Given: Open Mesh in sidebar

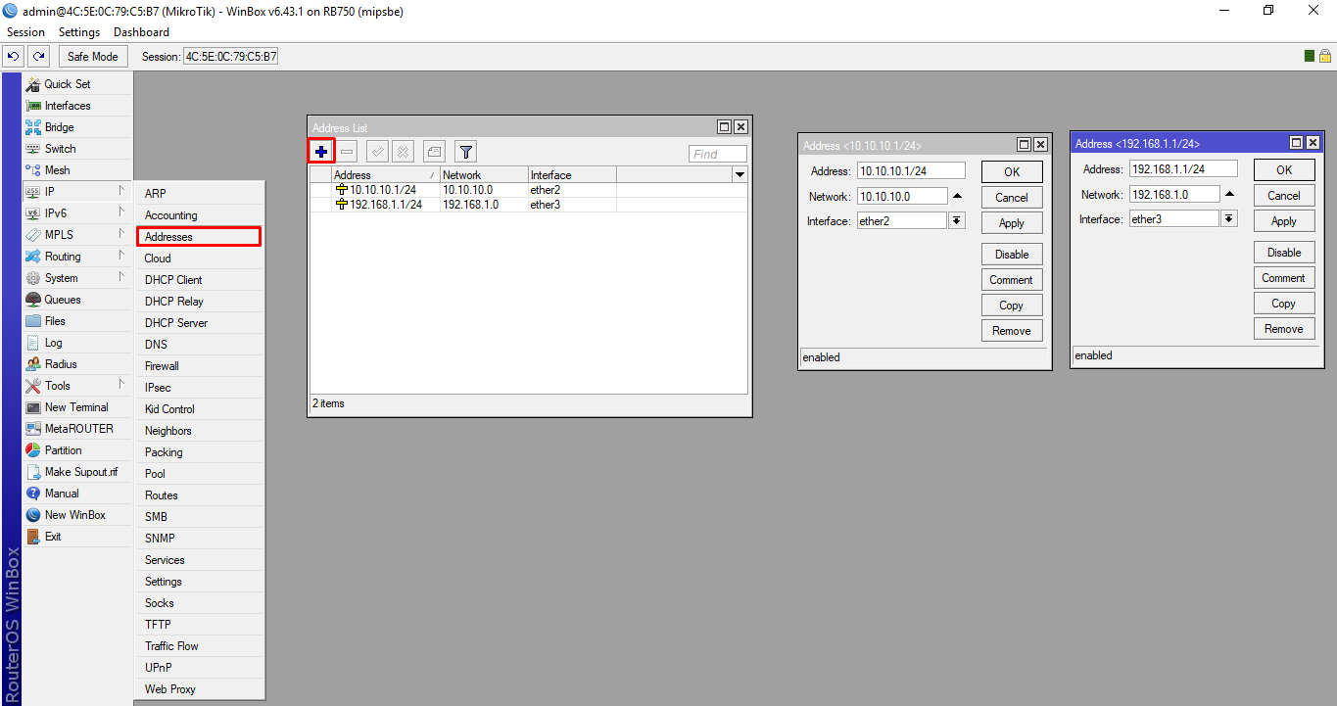Looking at the screenshot, I should pyautogui.click(x=77, y=170).
